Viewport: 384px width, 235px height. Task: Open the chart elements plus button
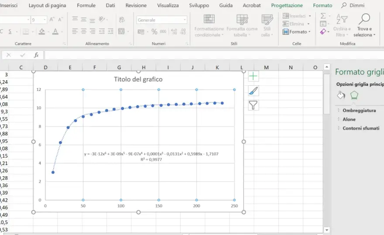pos(253,77)
